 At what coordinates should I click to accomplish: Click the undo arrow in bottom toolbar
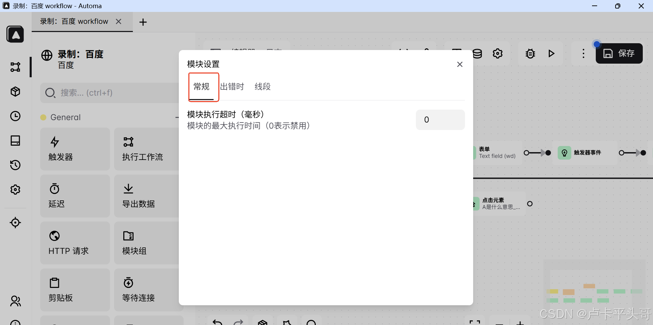click(218, 322)
